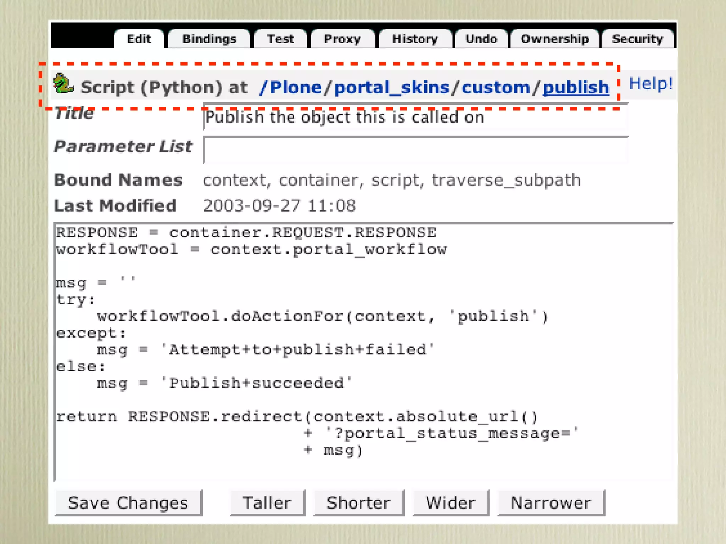Click the Narrower button
Screen dimensions: 726x544
[551, 503]
